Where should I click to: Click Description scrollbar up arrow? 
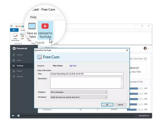pos(122,79)
